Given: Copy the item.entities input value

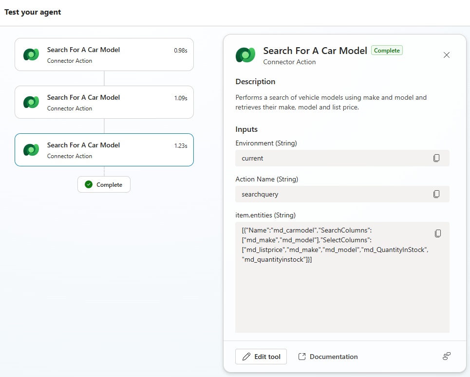Looking at the screenshot, I should [x=438, y=233].
